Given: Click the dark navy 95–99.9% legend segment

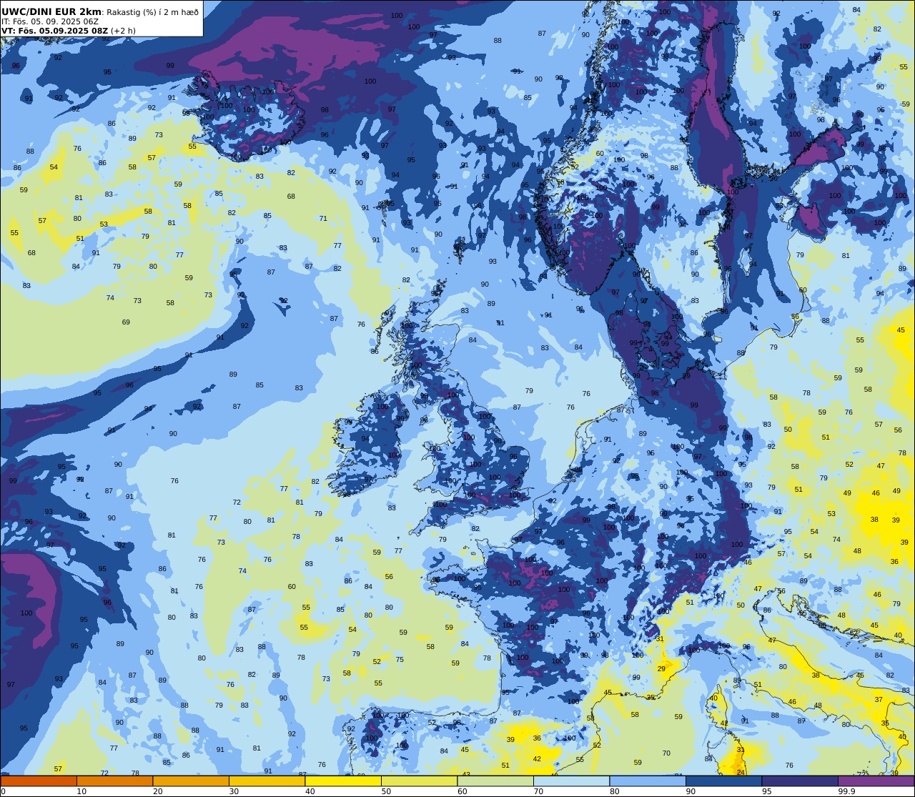Looking at the screenshot, I should click(800, 781).
